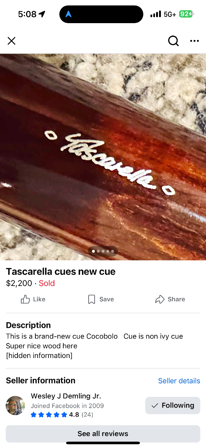This screenshot has width=206, height=448.
Task: Open the three-dot more options menu
Action: [x=194, y=41]
